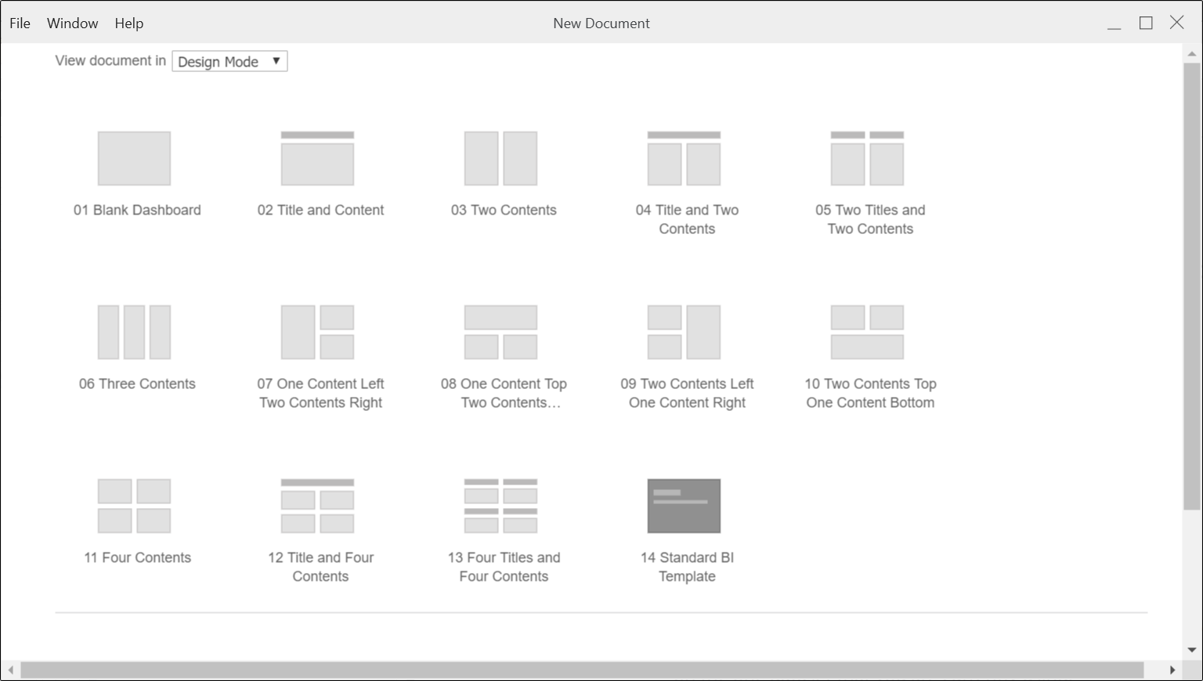Open the File menu
The image size is (1203, 681).
20,23
